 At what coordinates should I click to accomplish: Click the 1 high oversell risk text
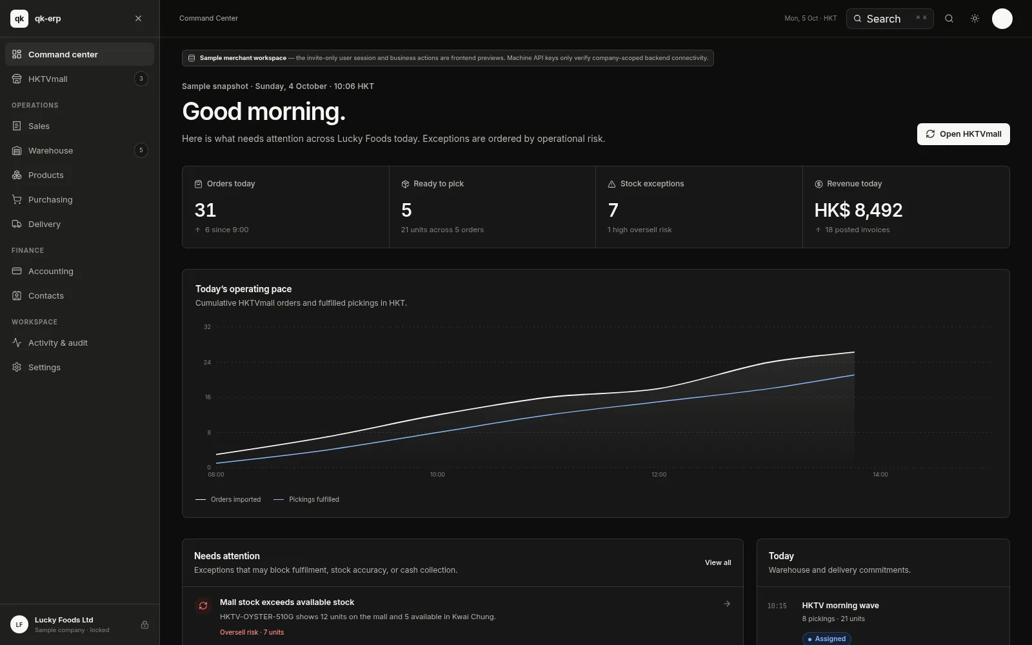[639, 230]
